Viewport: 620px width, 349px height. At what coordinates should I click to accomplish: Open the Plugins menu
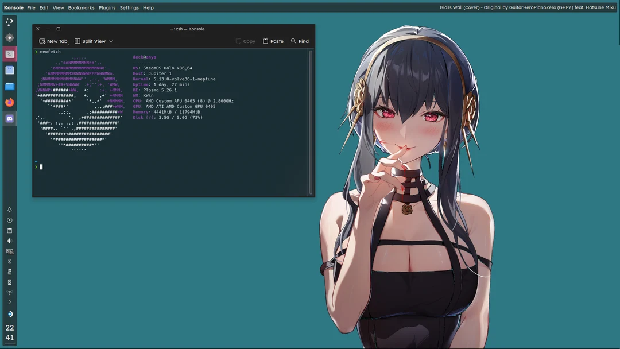click(107, 7)
